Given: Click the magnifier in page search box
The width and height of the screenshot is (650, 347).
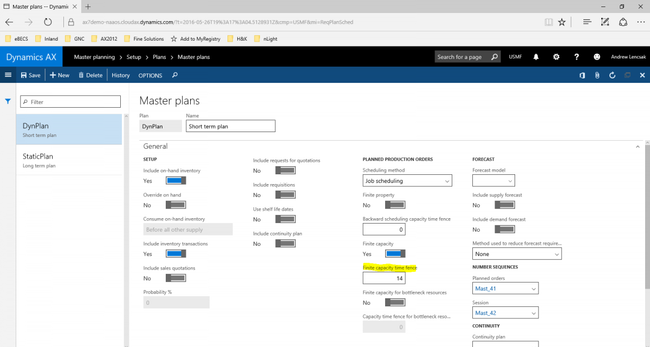Looking at the screenshot, I should [495, 57].
